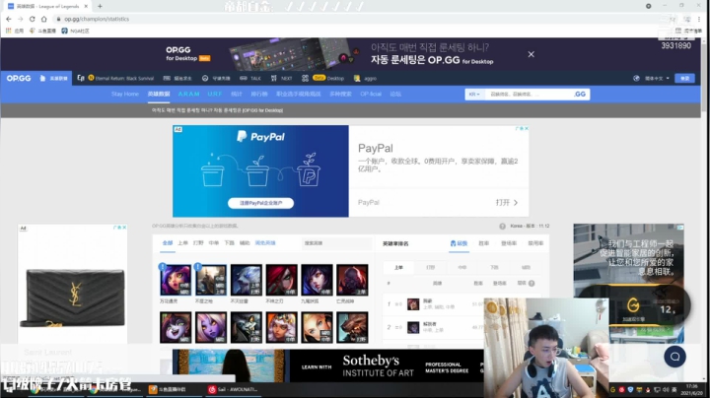This screenshot has height=398, width=710.
Task: Click the globe language icon
Action: pyautogui.click(x=636, y=78)
